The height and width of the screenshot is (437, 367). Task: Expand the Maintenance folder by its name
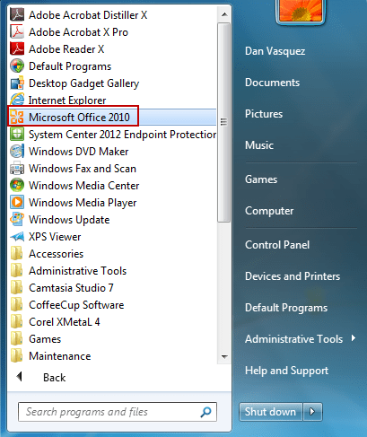coord(60,356)
